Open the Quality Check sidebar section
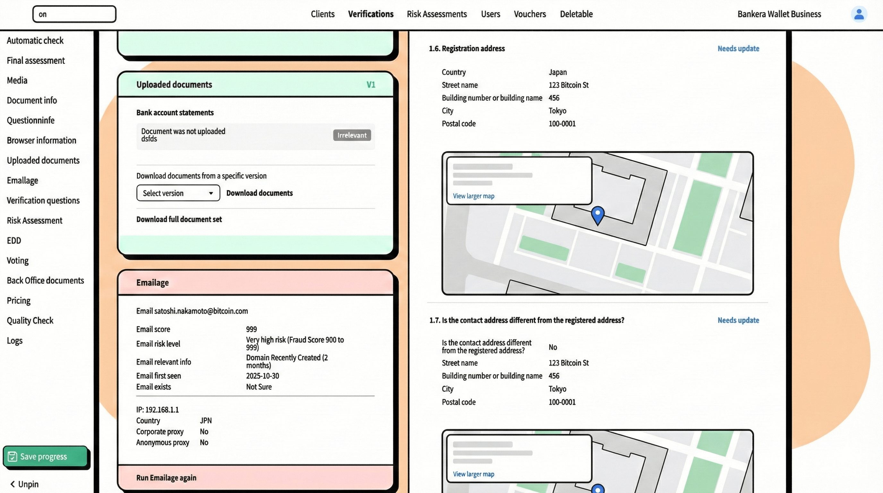This screenshot has height=493, width=883. click(x=30, y=321)
